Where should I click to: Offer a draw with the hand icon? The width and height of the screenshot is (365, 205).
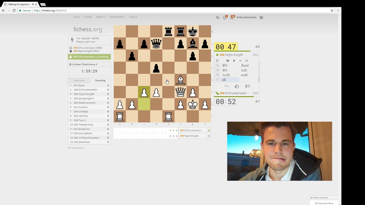(x=237, y=86)
